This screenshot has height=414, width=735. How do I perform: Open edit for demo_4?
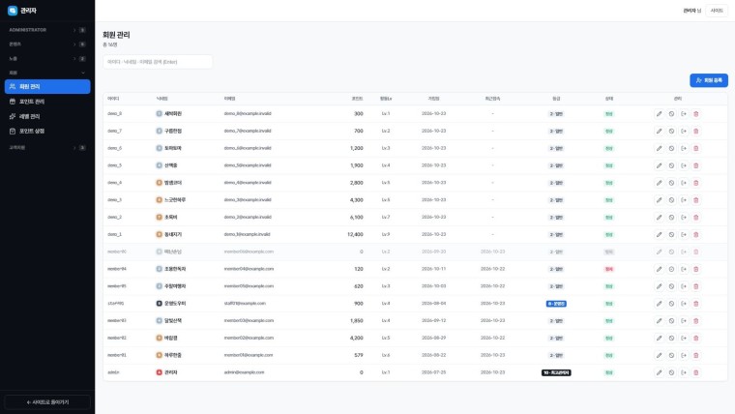[x=659, y=183]
